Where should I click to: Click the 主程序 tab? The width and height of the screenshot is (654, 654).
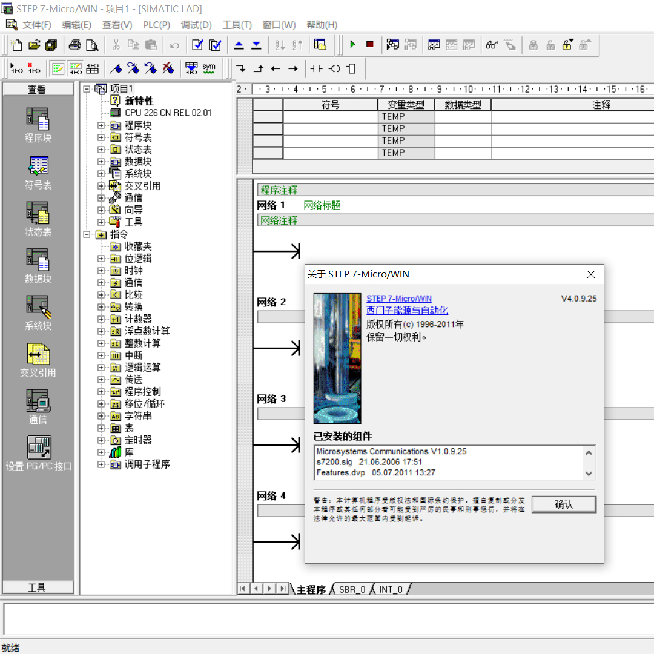tap(311, 589)
